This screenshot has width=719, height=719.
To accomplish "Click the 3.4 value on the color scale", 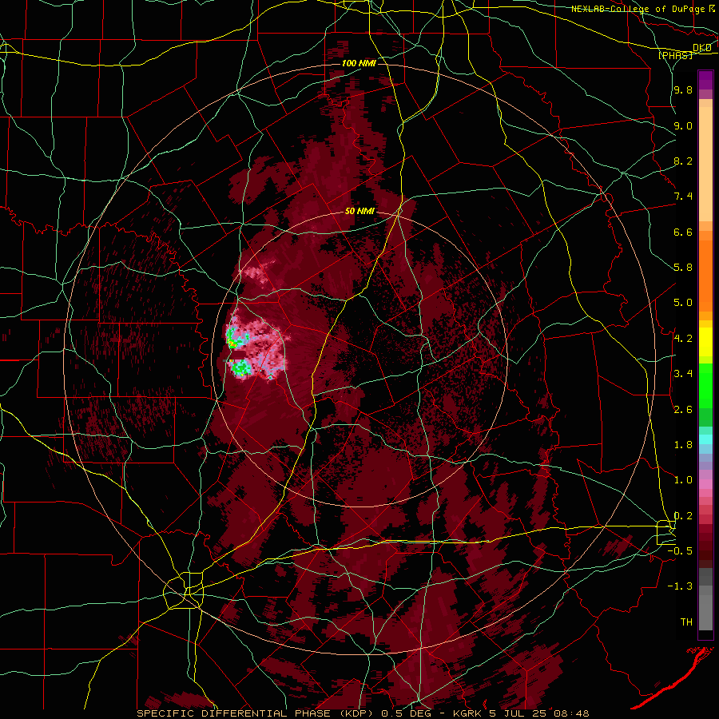I will [683, 374].
